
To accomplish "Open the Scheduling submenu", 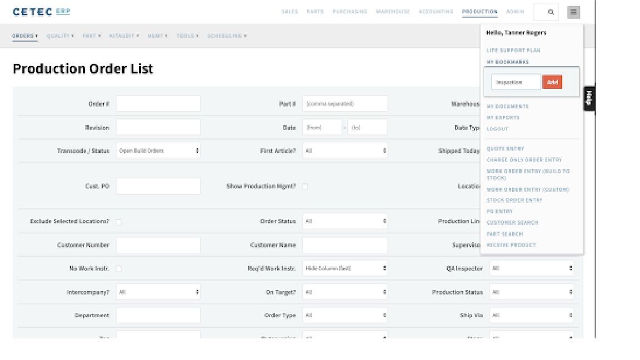I will pos(227,36).
